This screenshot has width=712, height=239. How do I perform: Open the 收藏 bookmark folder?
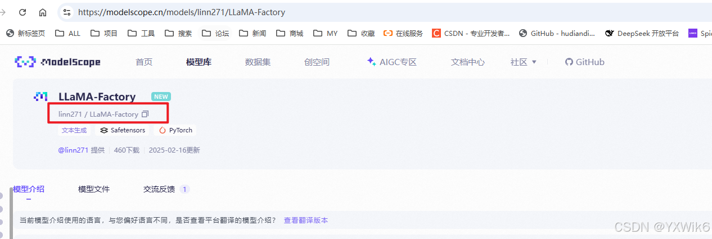click(x=361, y=33)
